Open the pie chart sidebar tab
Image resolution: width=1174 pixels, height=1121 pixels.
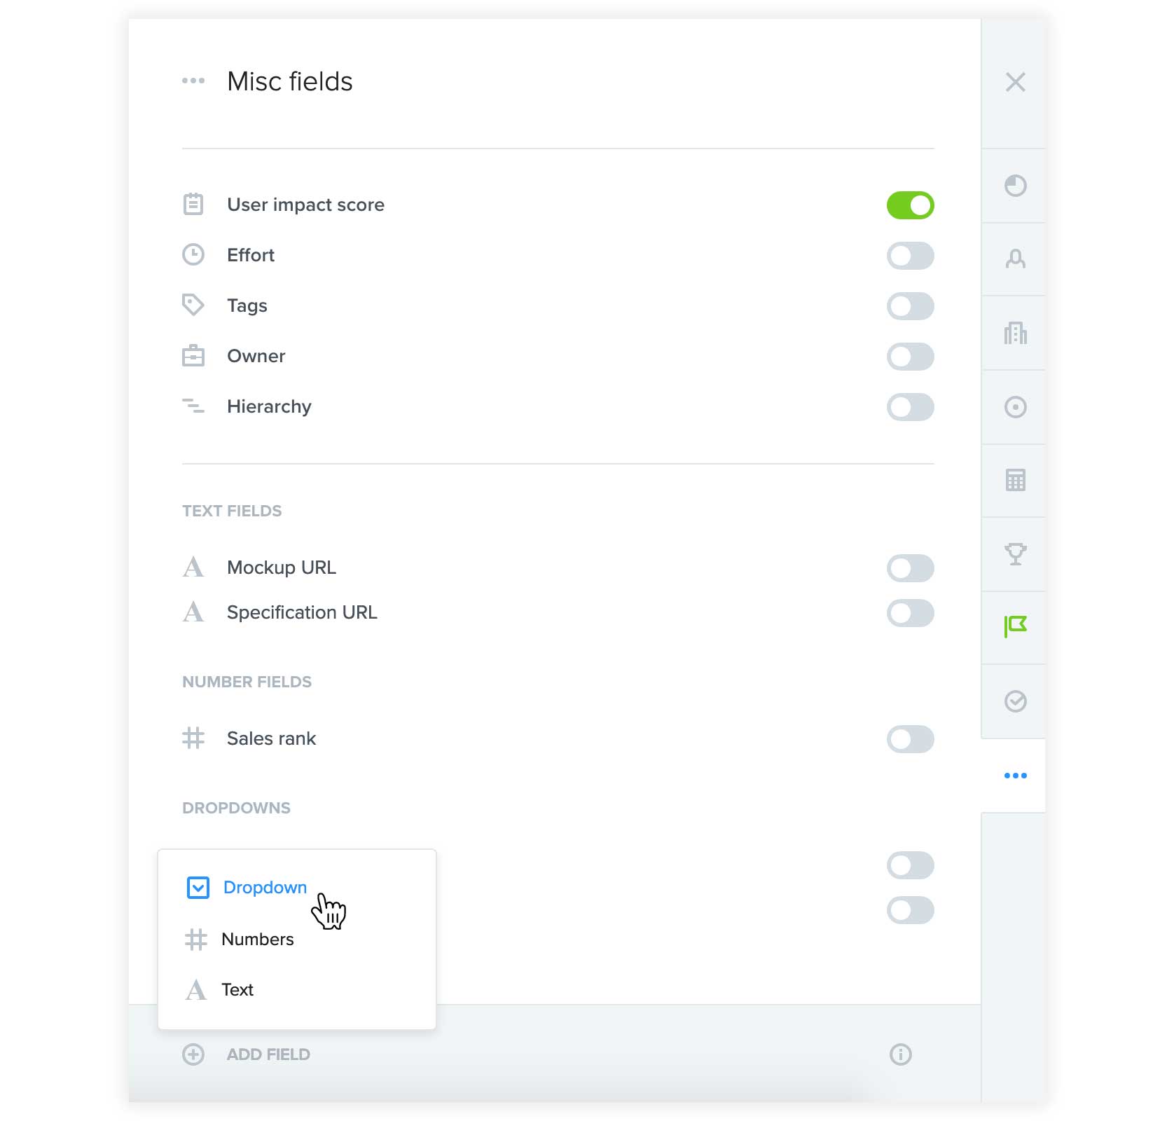(1015, 186)
